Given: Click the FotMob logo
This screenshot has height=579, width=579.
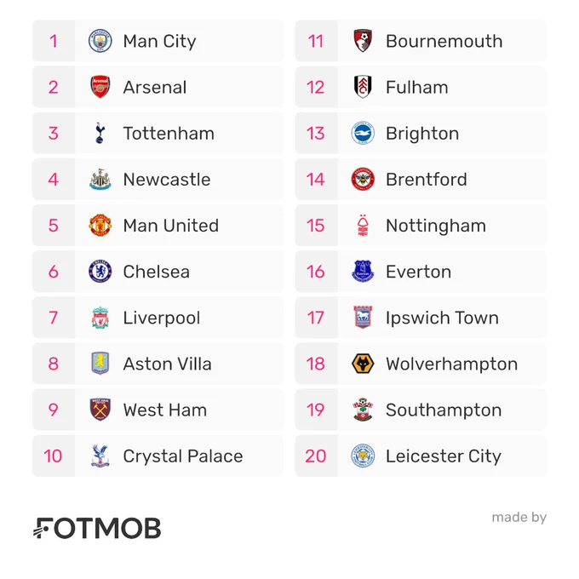Looking at the screenshot, I should 97,528.
